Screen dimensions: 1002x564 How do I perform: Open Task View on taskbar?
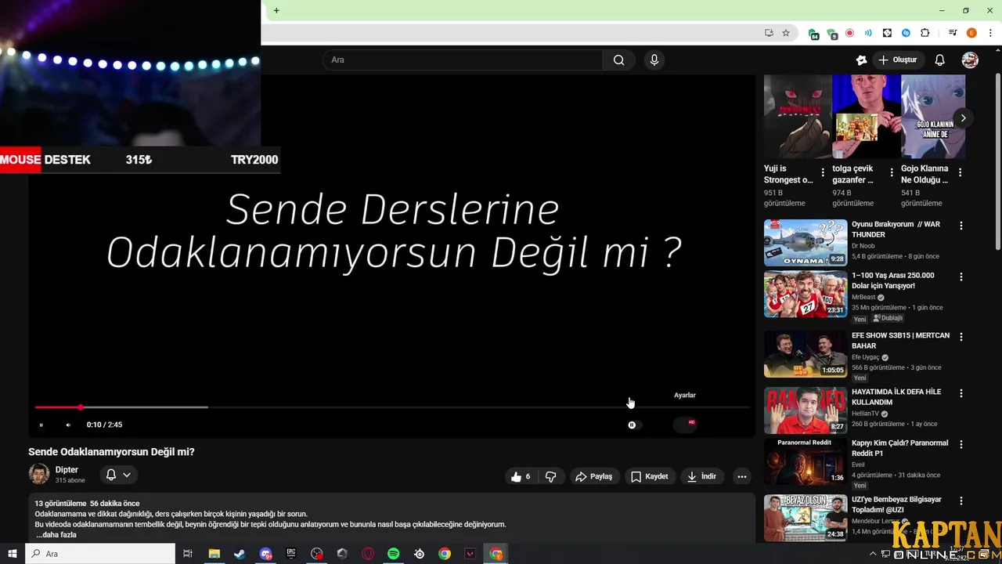coord(188,554)
